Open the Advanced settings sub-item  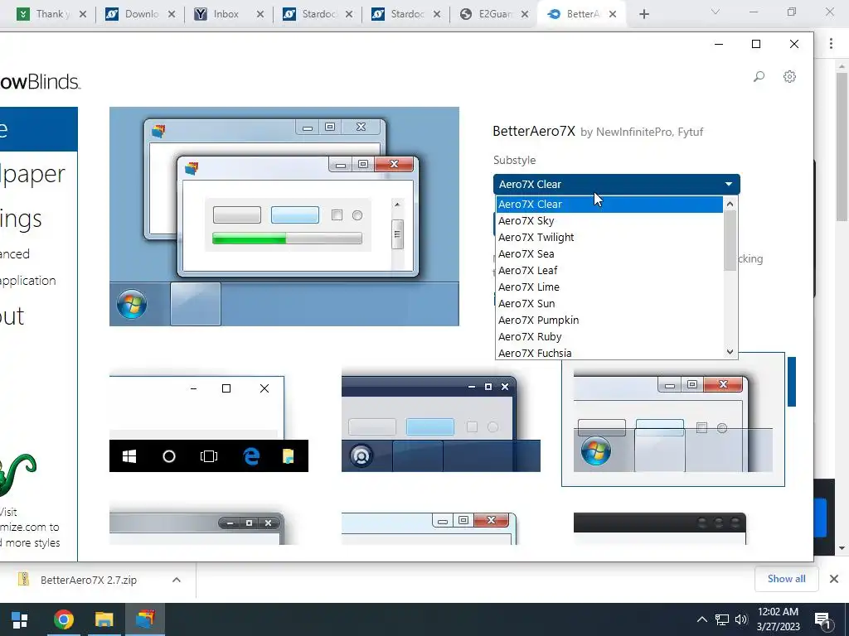pyautogui.click(x=15, y=254)
